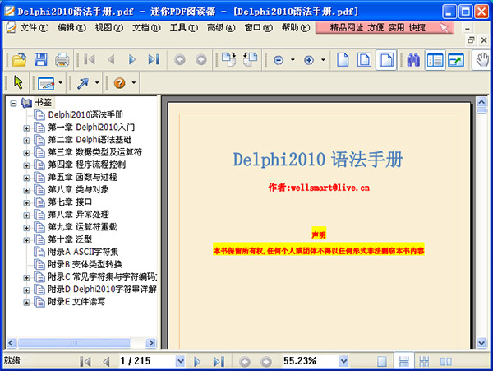Image resolution: width=493 pixels, height=371 pixels.
Task: Expand 附录E 文件读写 bookmark
Action: (26, 303)
